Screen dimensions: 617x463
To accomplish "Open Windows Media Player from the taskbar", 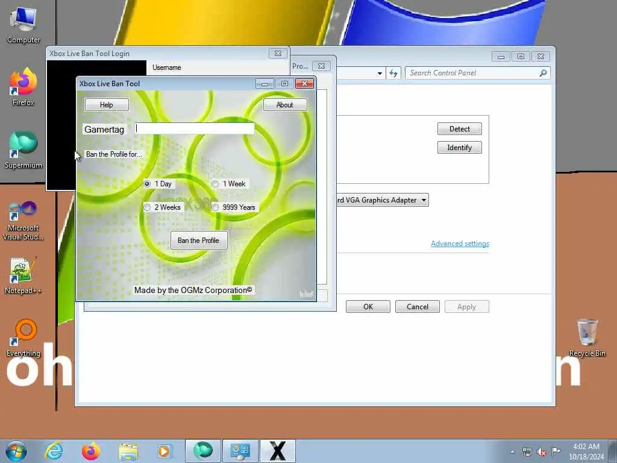I will pyautogui.click(x=164, y=451).
